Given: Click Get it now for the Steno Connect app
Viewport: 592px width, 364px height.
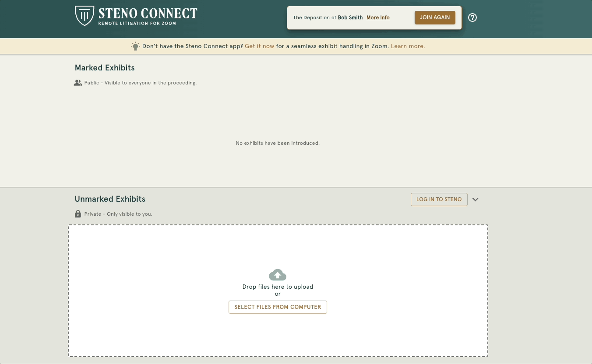Looking at the screenshot, I should pos(260,46).
